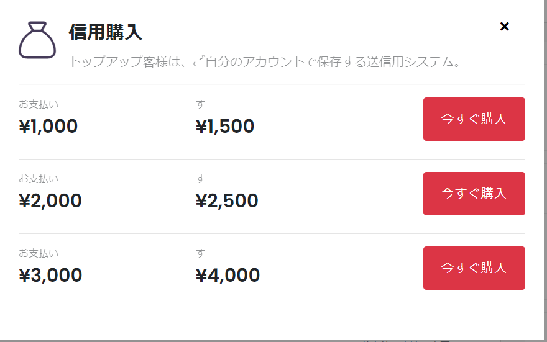Select the ¥2,000 payment amount
The width and height of the screenshot is (547, 342).
50,200
